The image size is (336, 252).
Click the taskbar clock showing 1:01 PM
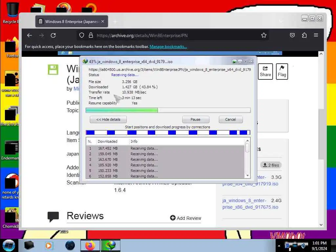point(319,246)
